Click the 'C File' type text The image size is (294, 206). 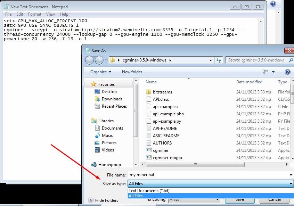pos(283,107)
